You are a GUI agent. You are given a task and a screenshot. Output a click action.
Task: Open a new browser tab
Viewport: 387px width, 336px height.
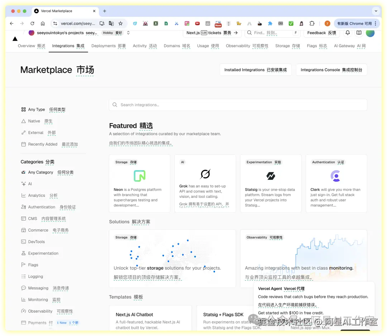click(105, 11)
